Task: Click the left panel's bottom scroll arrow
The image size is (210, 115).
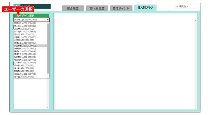Action: [48, 108]
